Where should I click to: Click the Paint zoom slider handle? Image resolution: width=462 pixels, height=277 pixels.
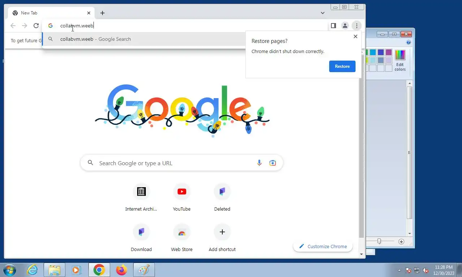379,241
